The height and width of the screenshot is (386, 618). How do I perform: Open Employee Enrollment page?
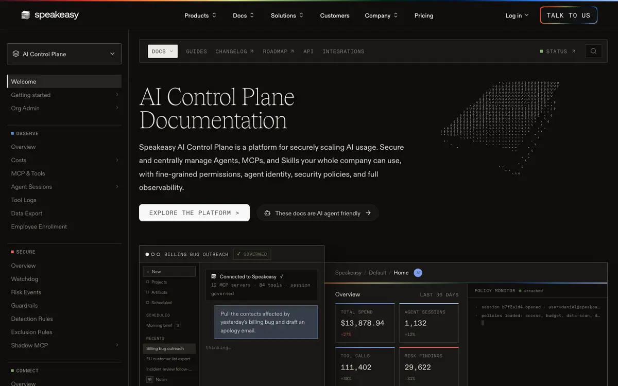39,226
